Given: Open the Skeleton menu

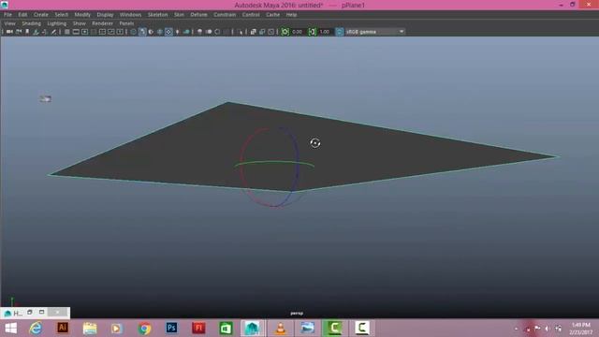Looking at the screenshot, I should [x=158, y=15].
